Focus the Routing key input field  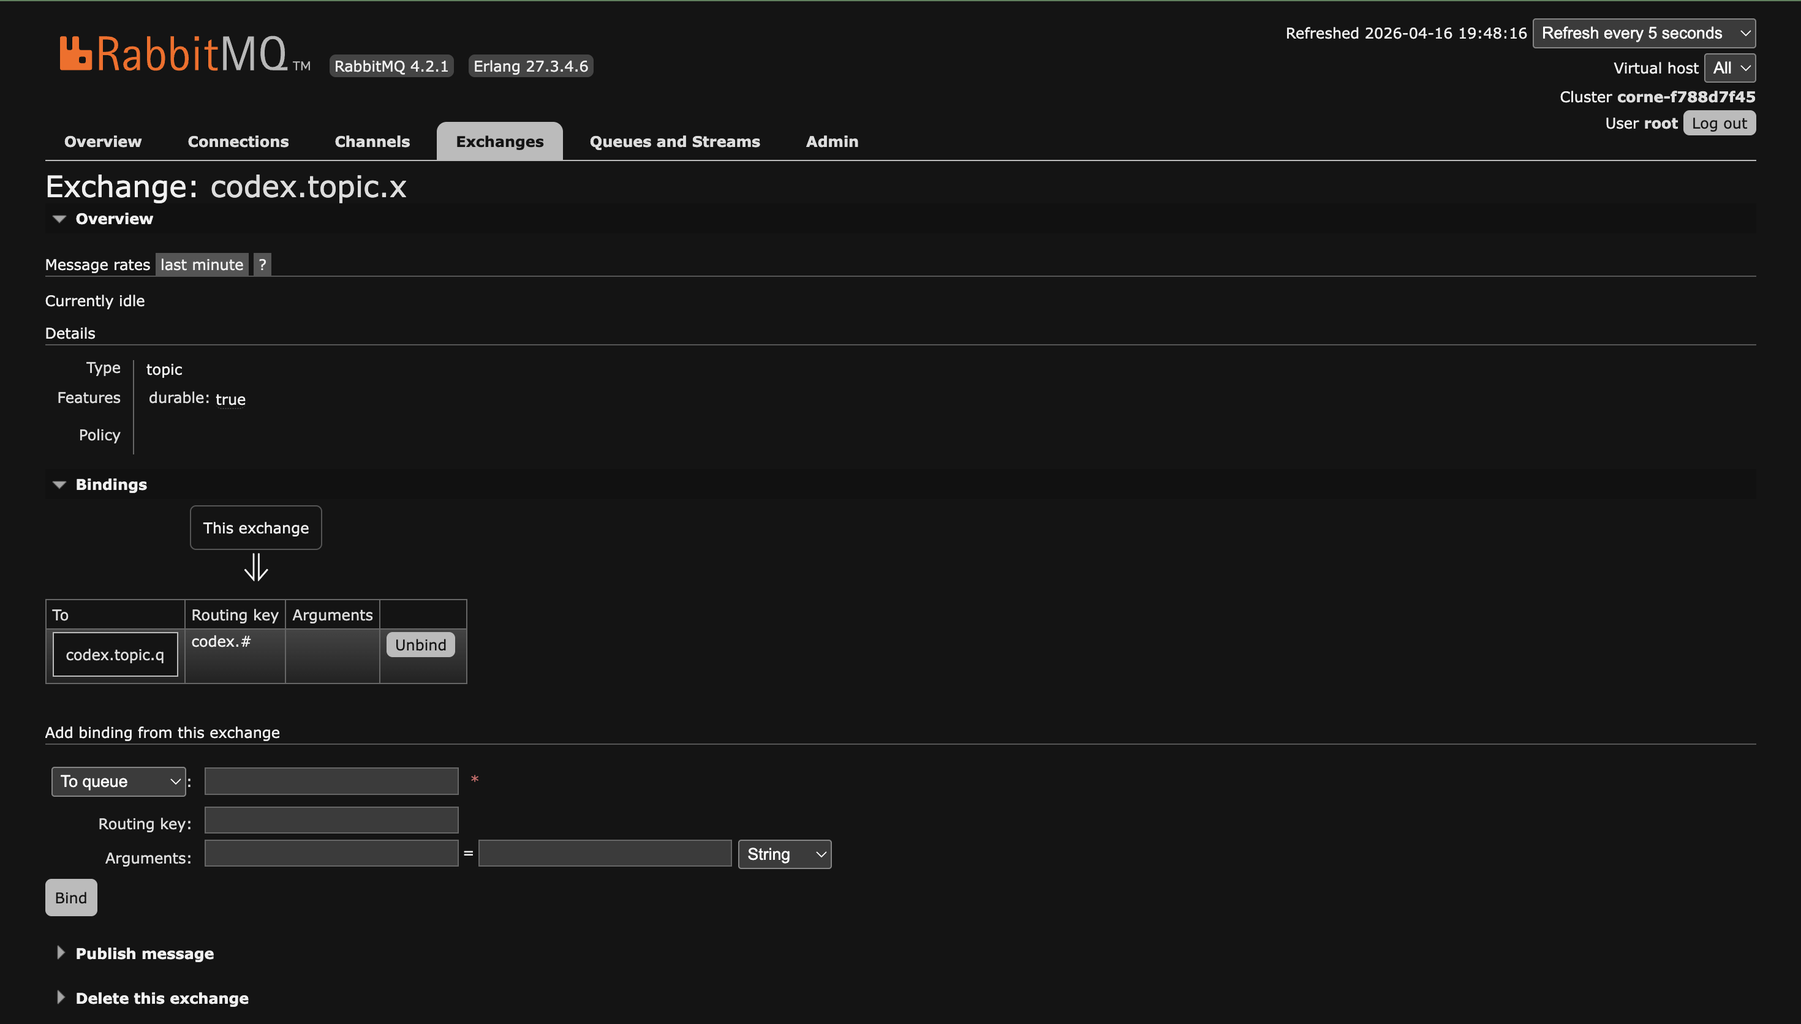click(331, 820)
